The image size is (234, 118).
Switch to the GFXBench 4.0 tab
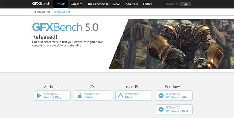42,12
